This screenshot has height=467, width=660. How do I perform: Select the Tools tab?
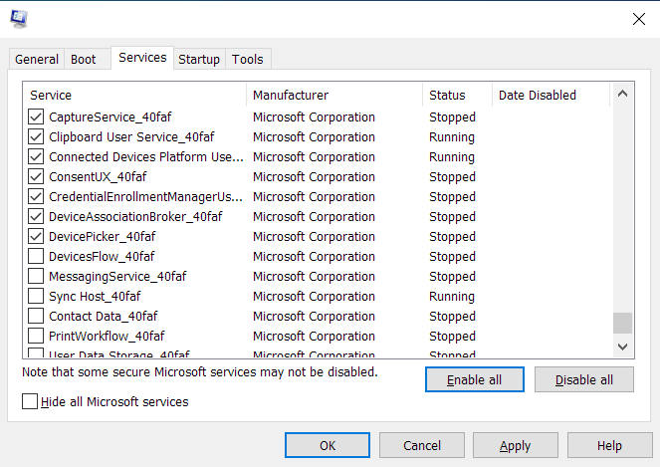pos(248,60)
